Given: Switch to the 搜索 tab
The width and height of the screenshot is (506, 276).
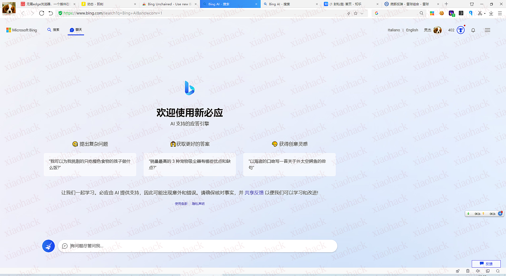Looking at the screenshot, I should coord(53,30).
